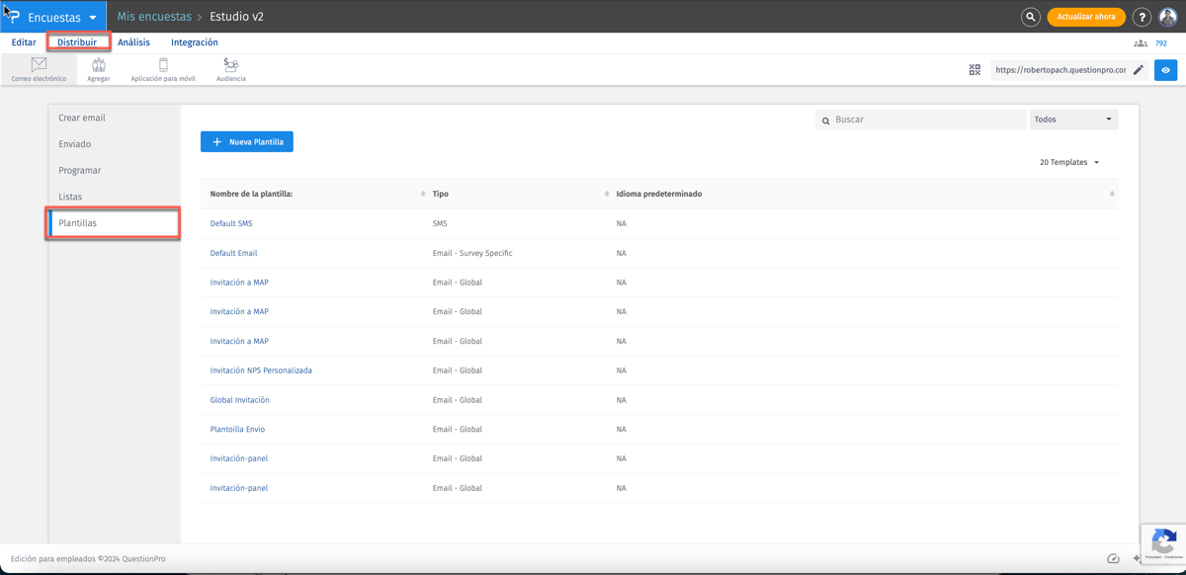Open the user profile avatar

[1168, 17]
